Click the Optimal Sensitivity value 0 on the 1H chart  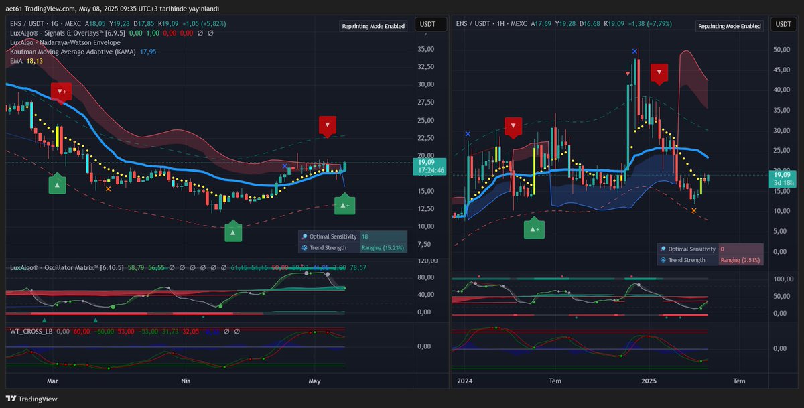point(722,249)
